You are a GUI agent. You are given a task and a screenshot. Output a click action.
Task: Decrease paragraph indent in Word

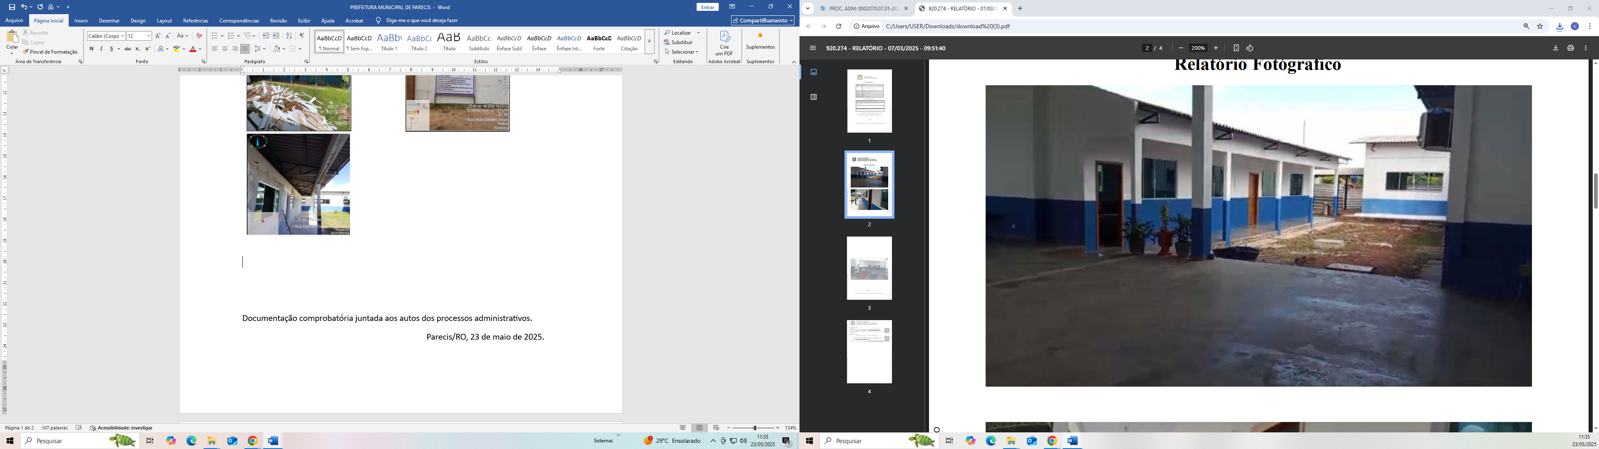(266, 36)
